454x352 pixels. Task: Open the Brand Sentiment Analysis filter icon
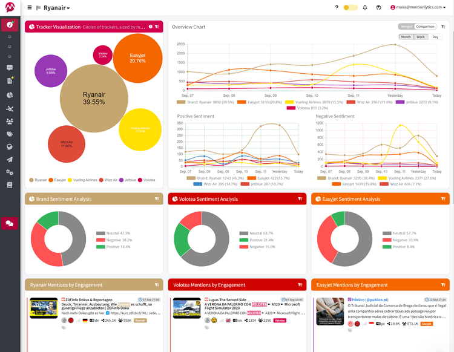(x=157, y=199)
